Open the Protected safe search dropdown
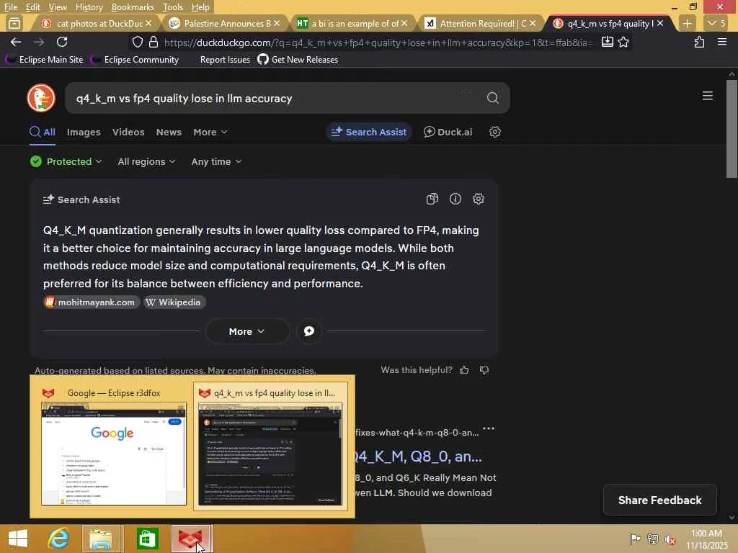Screen dimensions: 738x553 (x=66, y=162)
